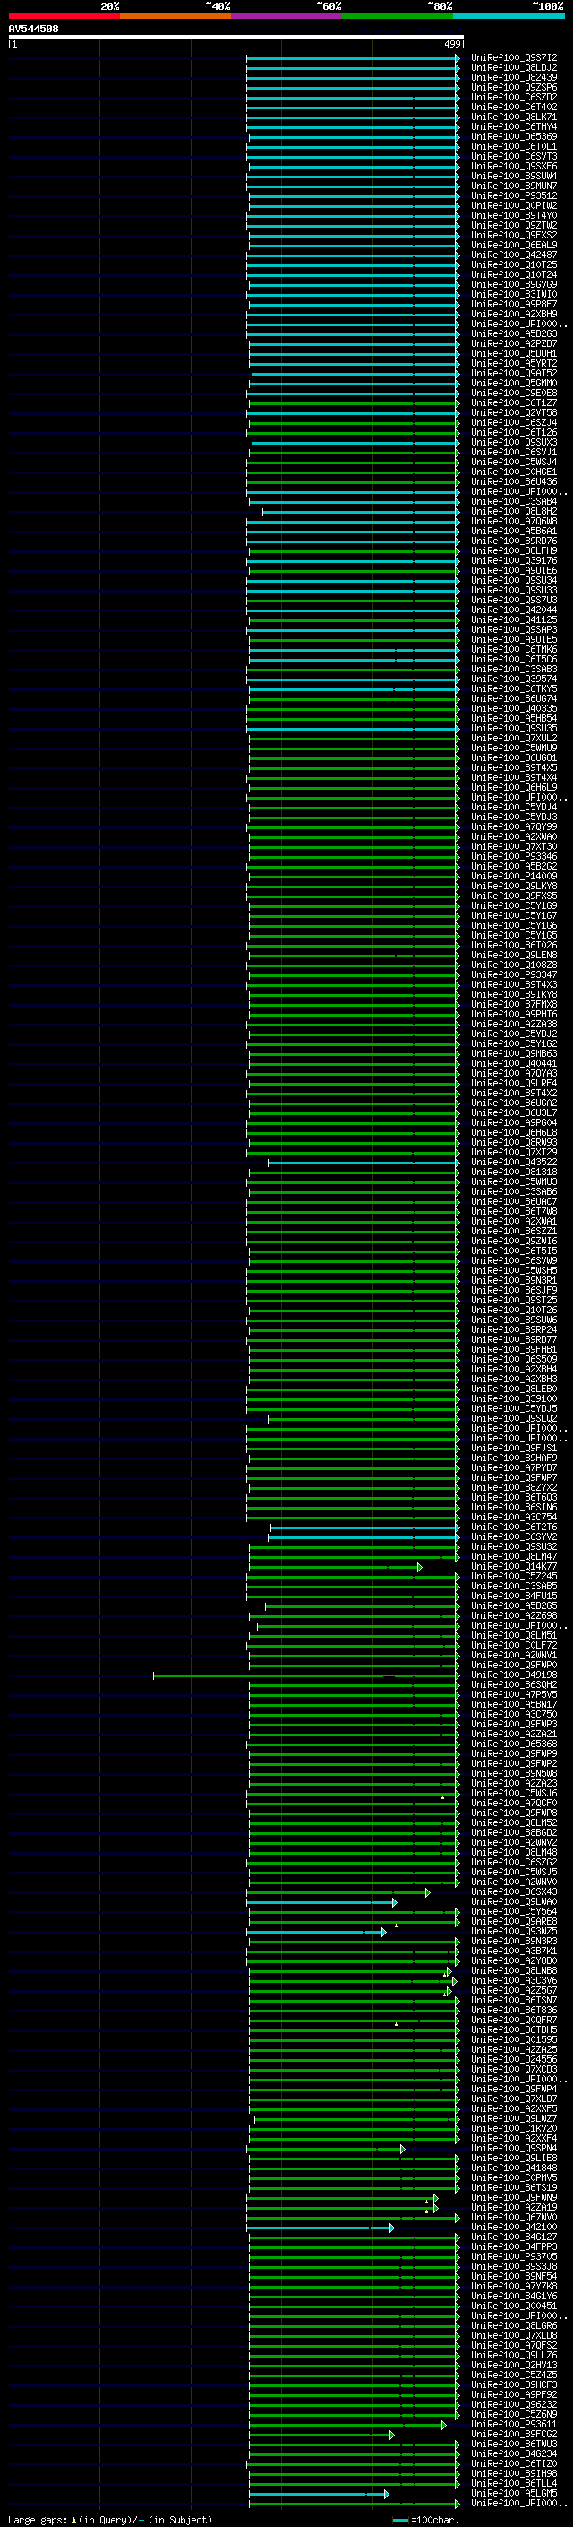The height and width of the screenshot is (2527, 573).
Task: Click the red ~20% identity legend segment
Action: pyautogui.click(x=64, y=17)
